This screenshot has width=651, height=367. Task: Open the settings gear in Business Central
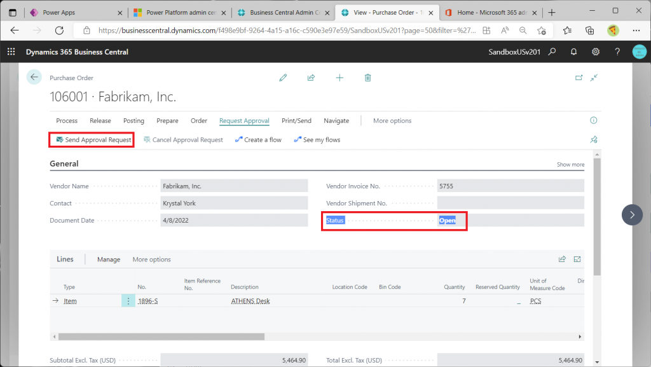coord(595,52)
